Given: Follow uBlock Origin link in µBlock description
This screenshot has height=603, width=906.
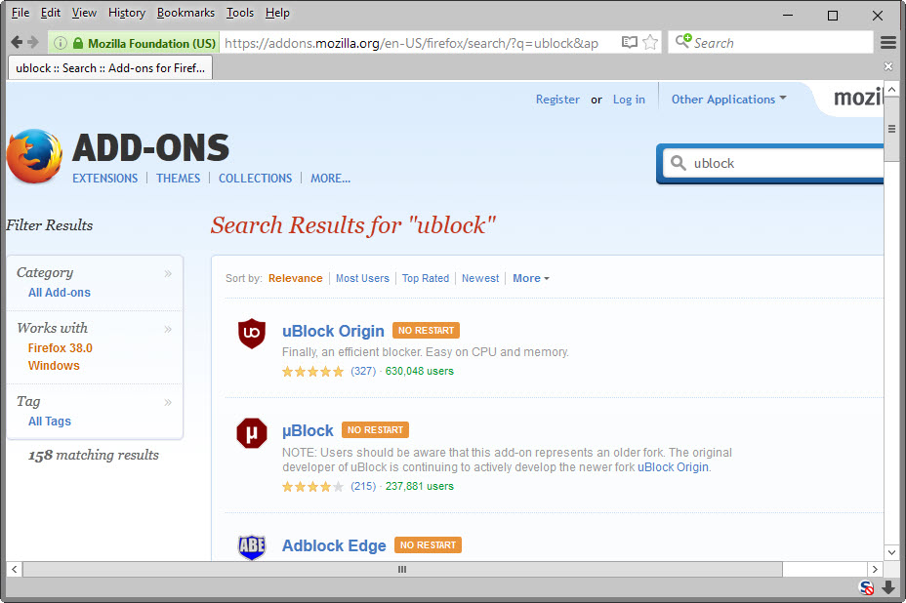Looking at the screenshot, I should coord(673,467).
